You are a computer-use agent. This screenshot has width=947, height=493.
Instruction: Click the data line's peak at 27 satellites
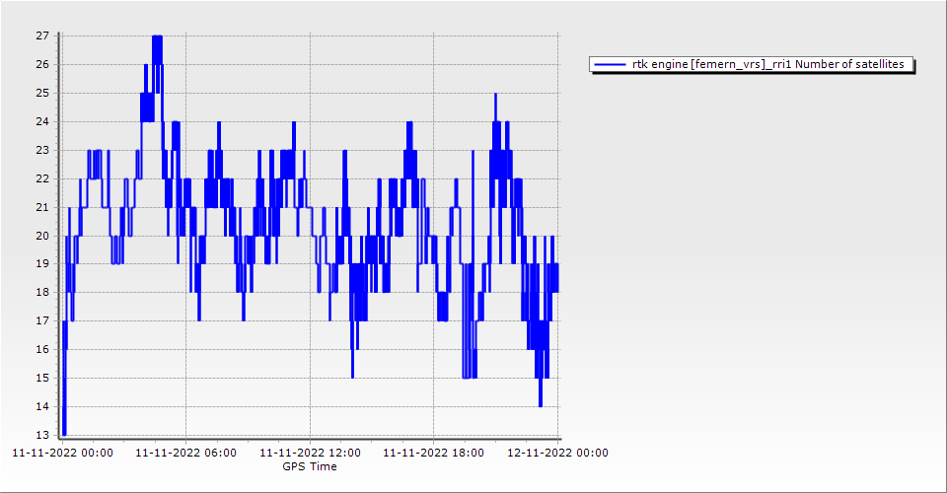(x=157, y=36)
